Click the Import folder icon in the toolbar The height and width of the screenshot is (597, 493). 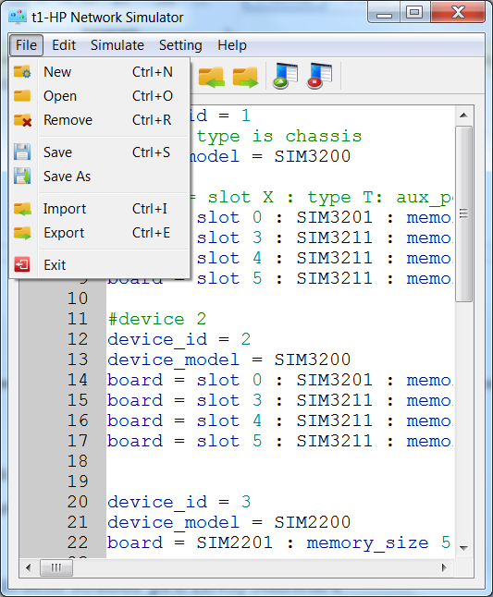(212, 77)
